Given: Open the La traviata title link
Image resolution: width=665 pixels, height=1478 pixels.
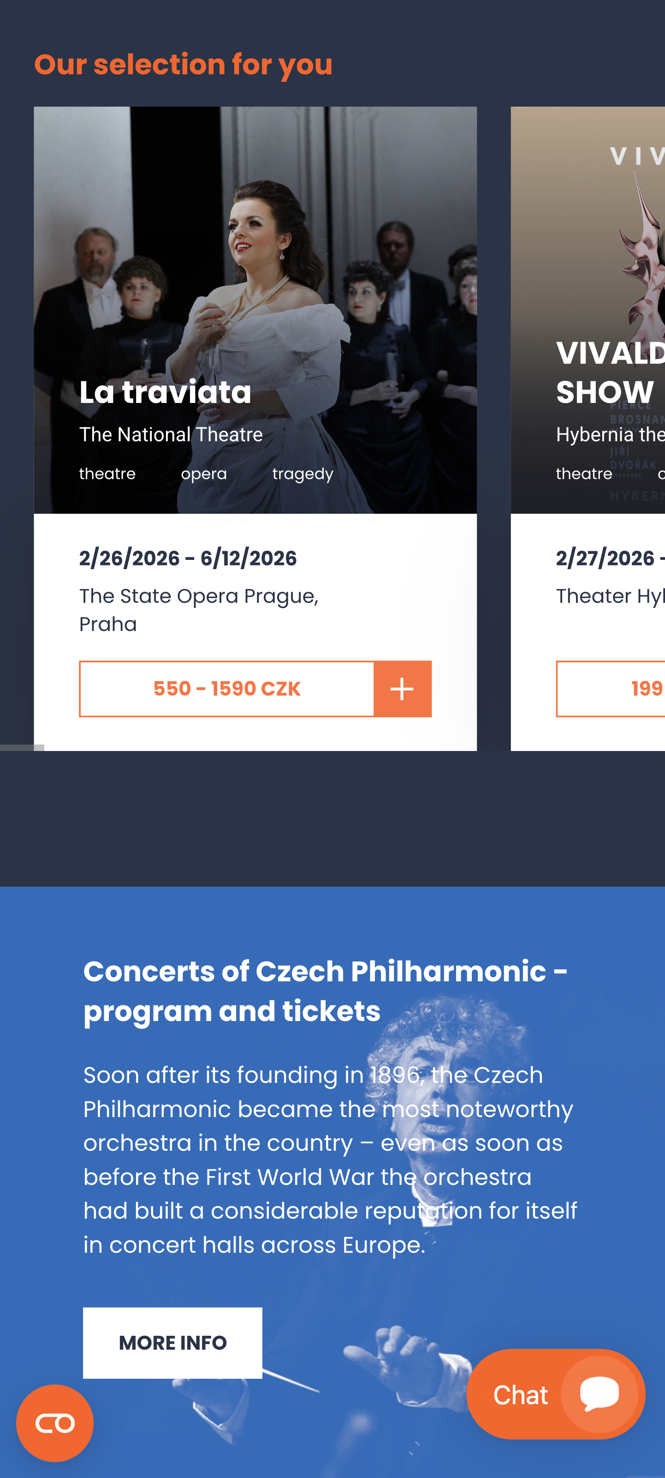Looking at the screenshot, I should point(165,392).
